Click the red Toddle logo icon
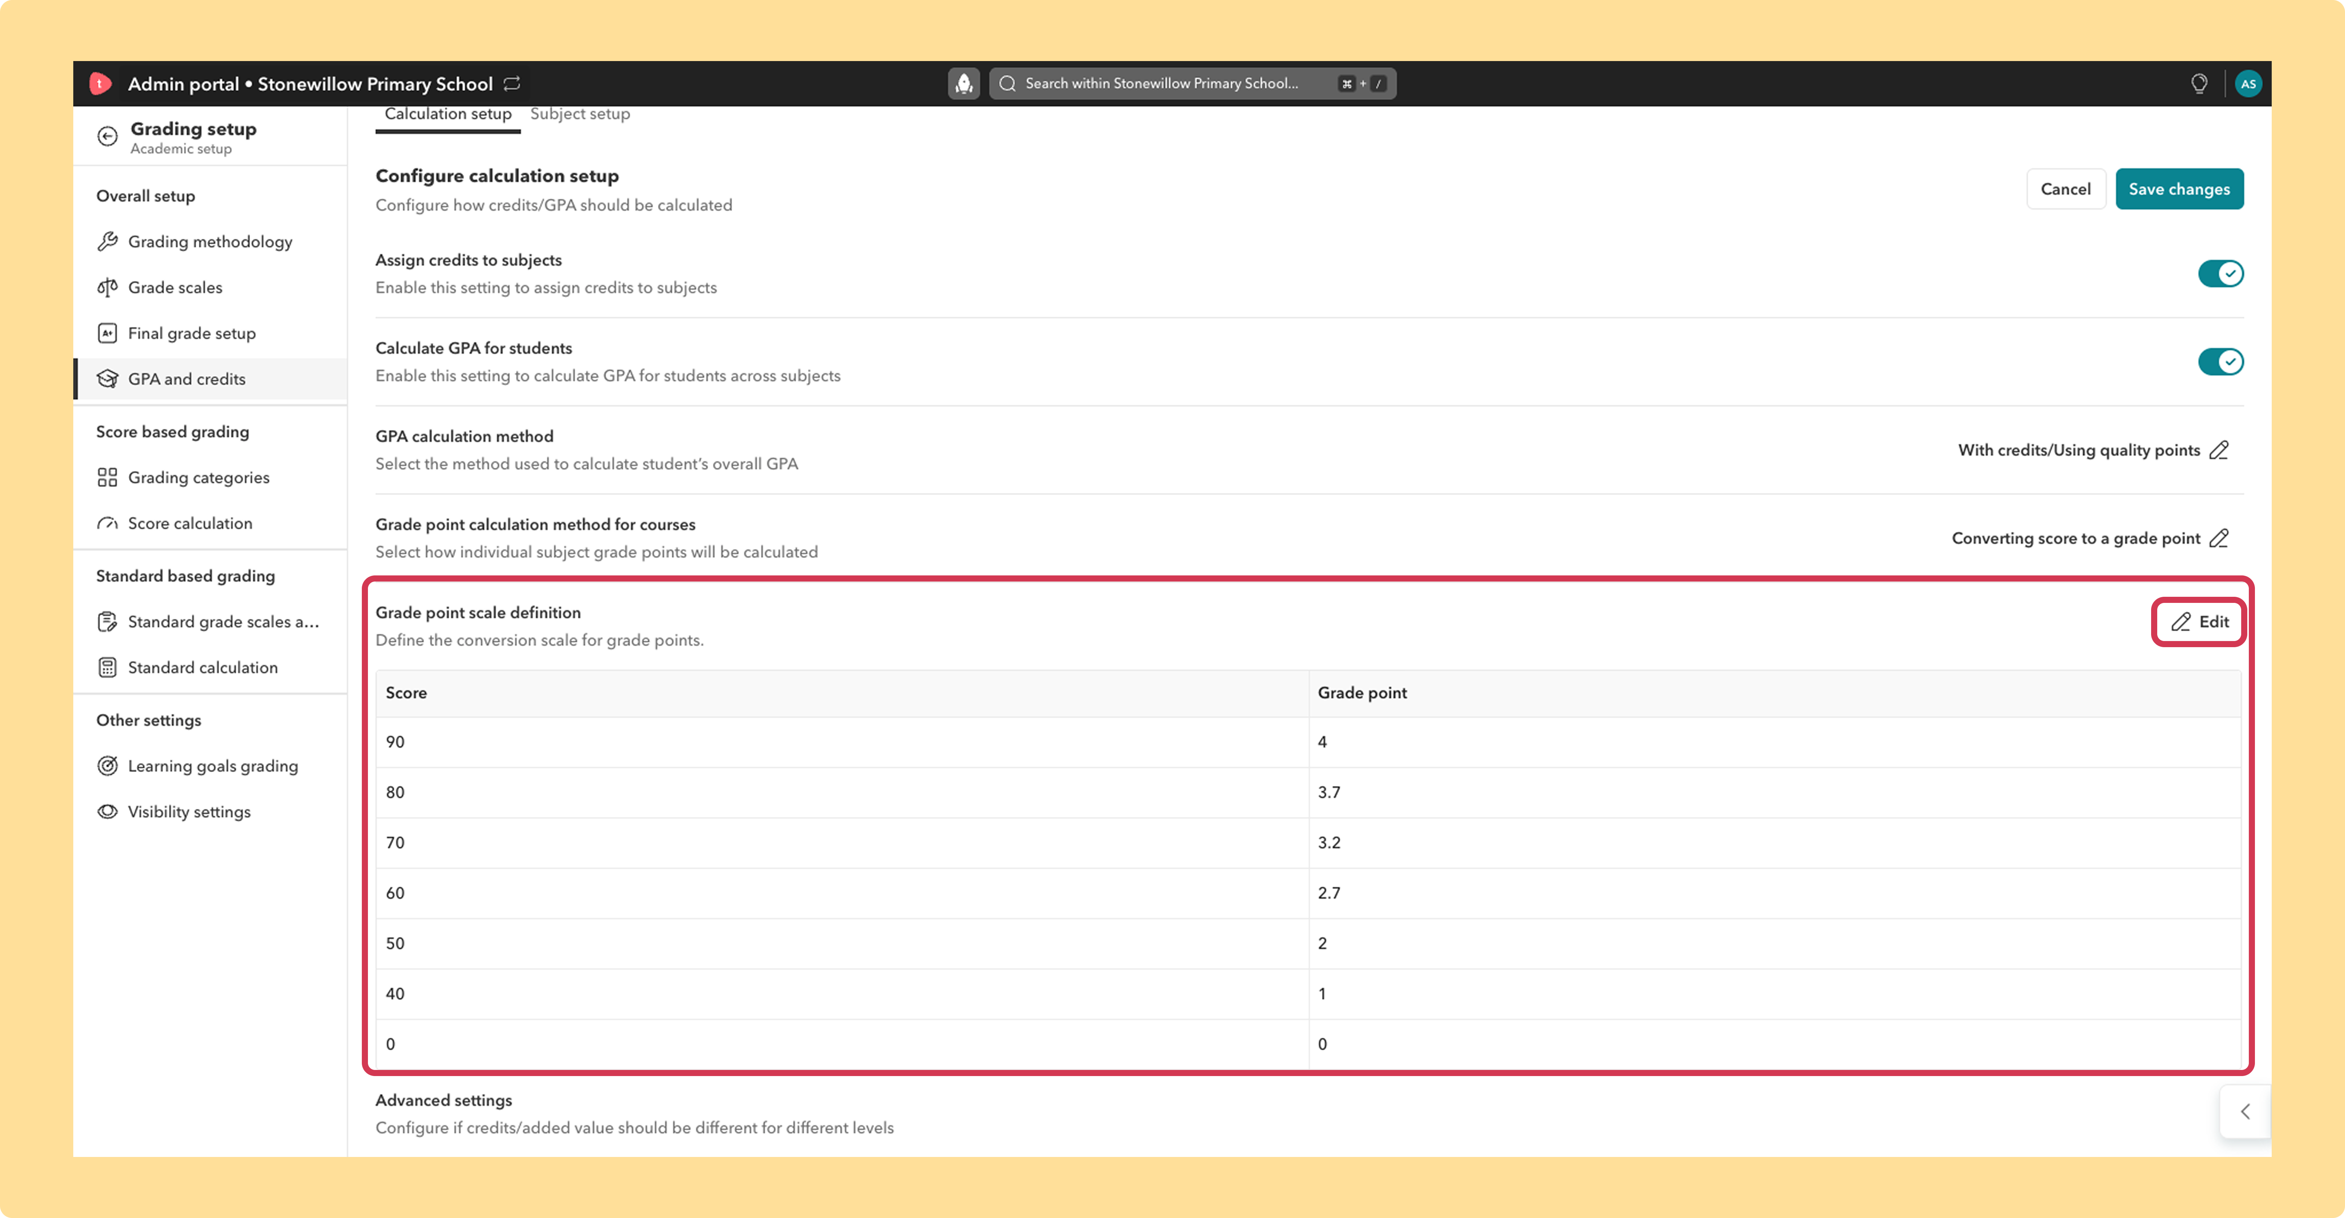Screen dimensions: 2345x1218 (x=100, y=84)
